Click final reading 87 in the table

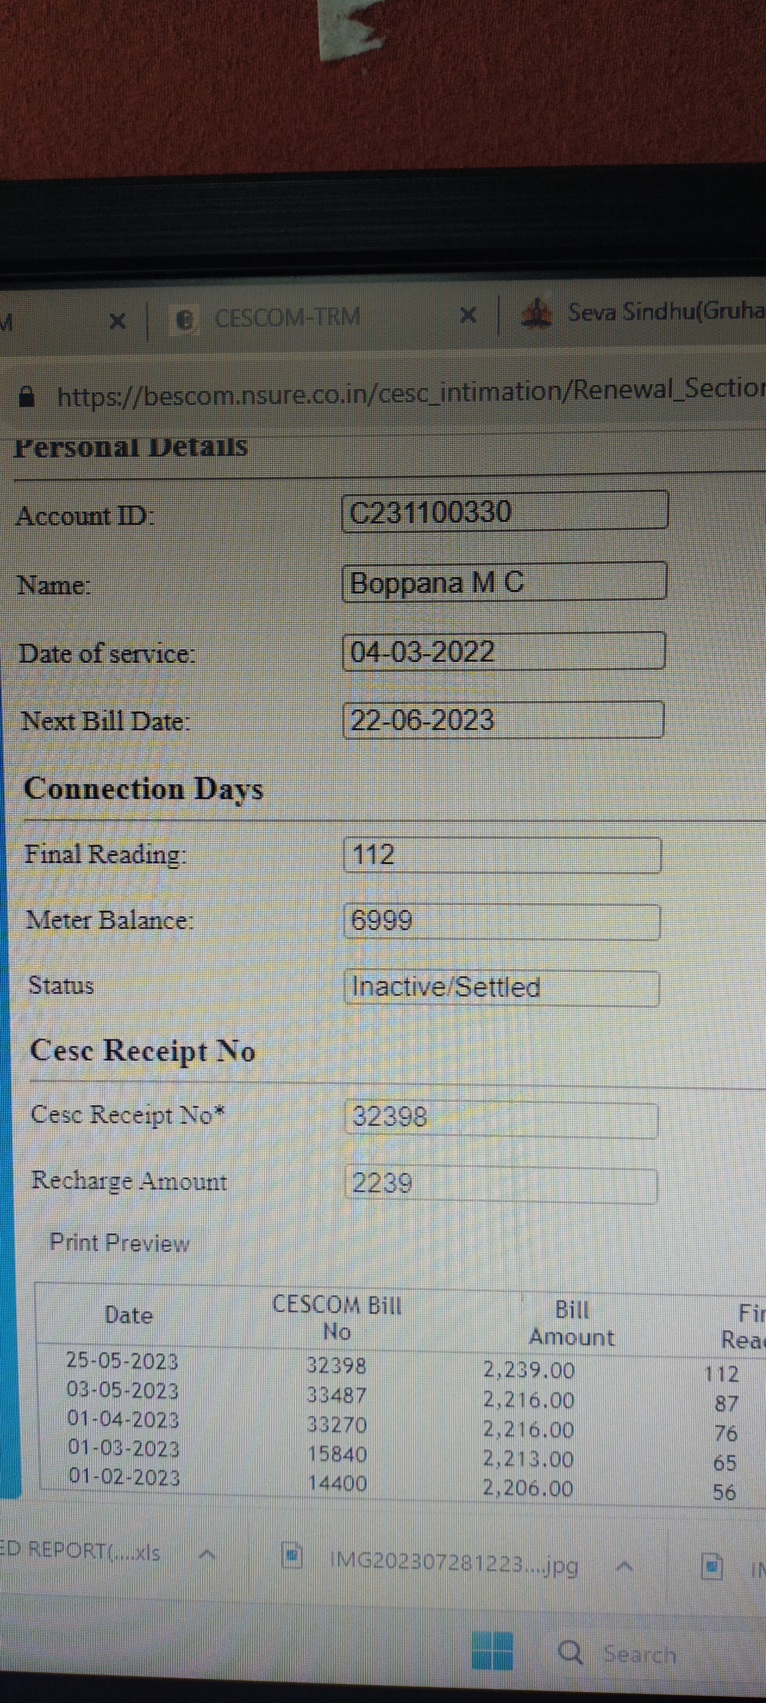[x=726, y=1404]
